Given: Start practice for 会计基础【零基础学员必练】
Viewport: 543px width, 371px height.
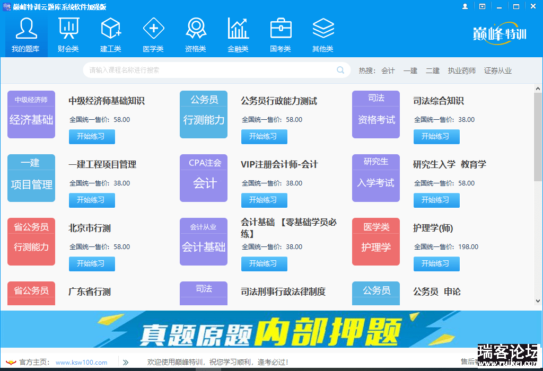Looking at the screenshot, I should [x=264, y=264].
